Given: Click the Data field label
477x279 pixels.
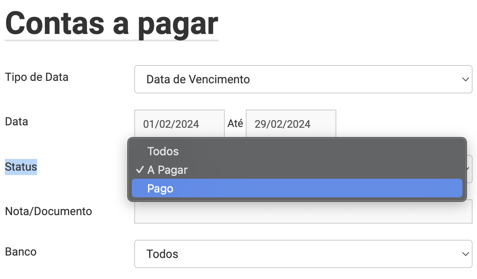Looking at the screenshot, I should click(x=17, y=122).
